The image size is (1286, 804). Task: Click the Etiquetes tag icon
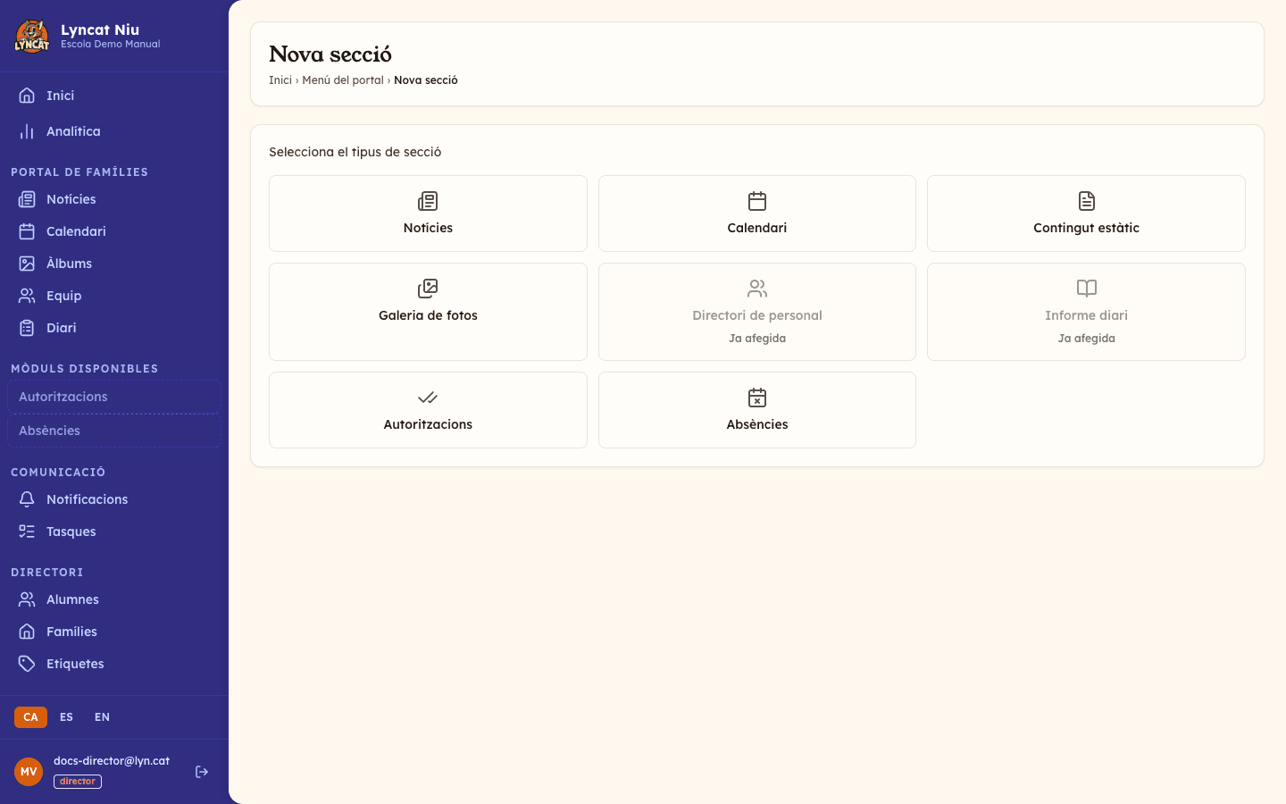click(x=27, y=664)
